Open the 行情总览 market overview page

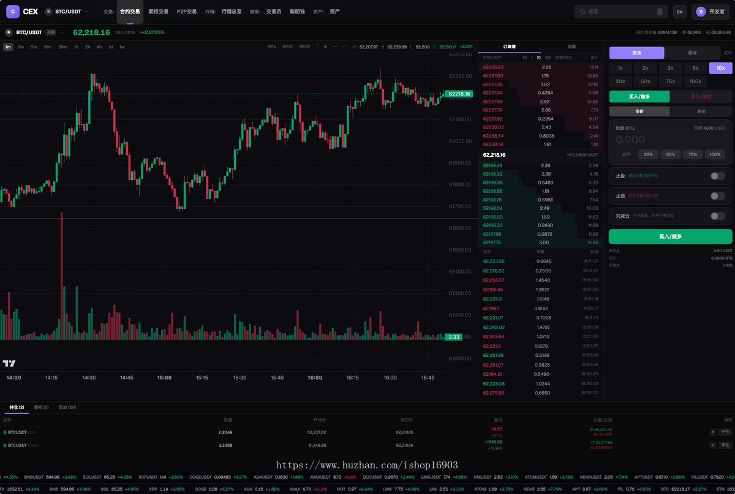(232, 12)
